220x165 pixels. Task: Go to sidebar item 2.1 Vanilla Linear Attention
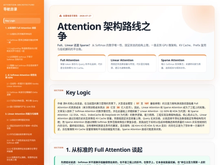(x=22, y=85)
